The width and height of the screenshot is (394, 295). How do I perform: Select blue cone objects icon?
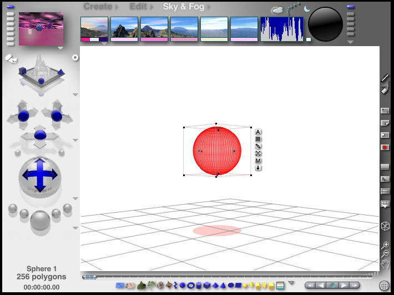tap(223, 286)
